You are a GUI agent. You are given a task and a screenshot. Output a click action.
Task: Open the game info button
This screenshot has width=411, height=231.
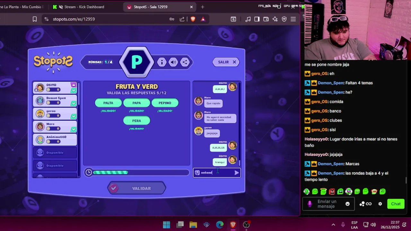coord(162,62)
